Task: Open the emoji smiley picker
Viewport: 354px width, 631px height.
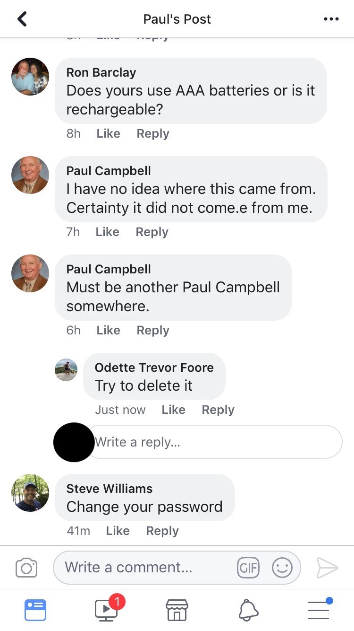Action: click(x=282, y=568)
